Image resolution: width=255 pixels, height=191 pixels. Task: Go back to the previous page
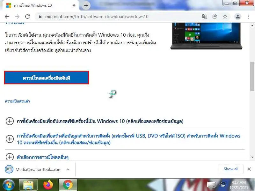pyautogui.click(x=7, y=17)
